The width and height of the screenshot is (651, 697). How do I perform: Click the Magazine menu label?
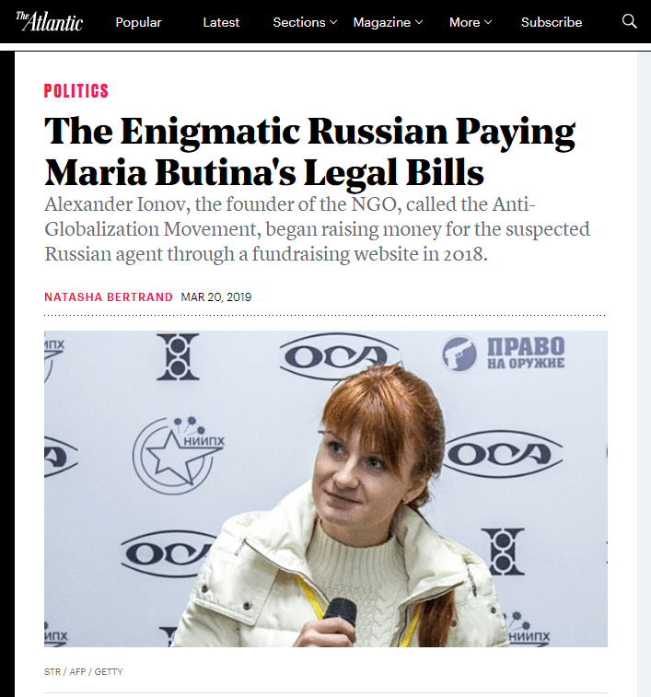coord(381,22)
